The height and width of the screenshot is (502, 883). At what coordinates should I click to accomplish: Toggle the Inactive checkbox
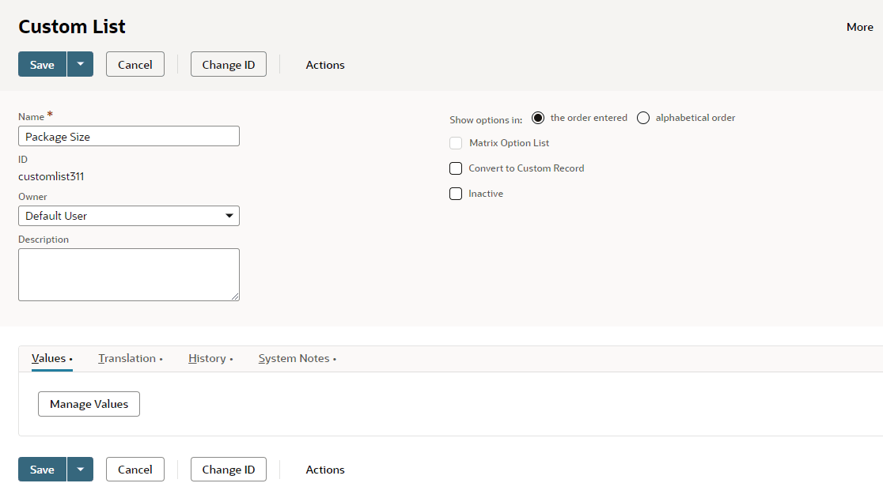456,194
